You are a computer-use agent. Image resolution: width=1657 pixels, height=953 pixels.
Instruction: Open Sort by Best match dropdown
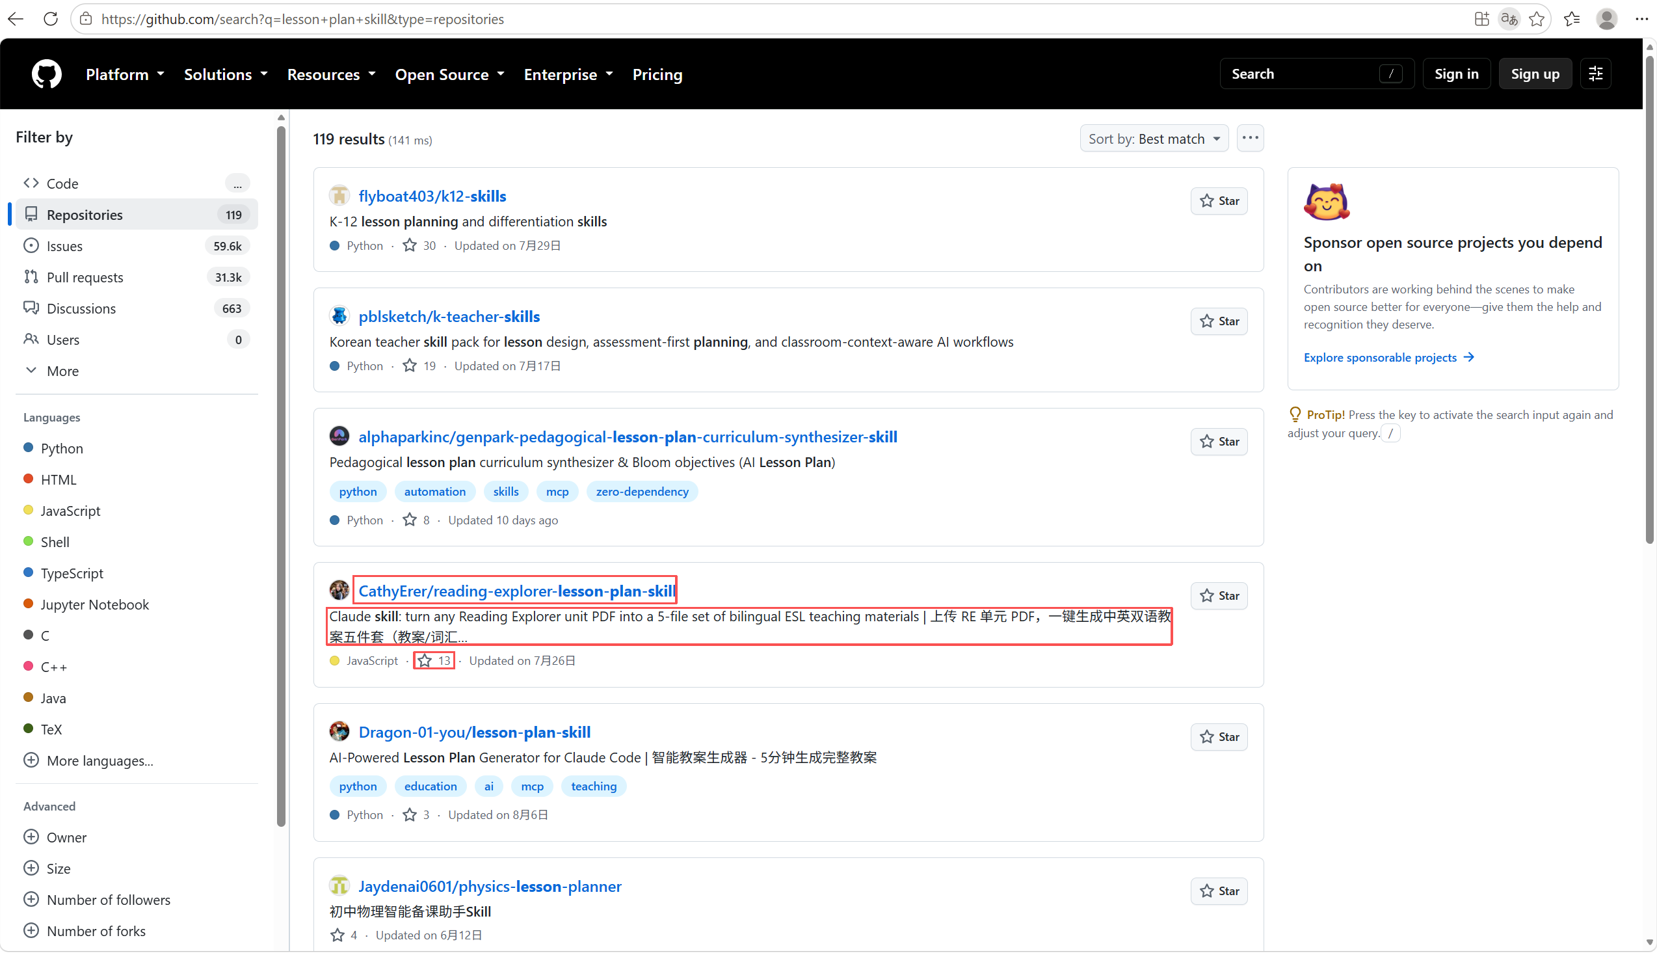1154,138
